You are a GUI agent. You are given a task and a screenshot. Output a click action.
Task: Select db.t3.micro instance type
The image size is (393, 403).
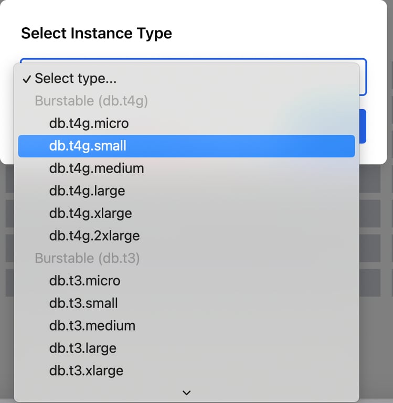point(84,281)
